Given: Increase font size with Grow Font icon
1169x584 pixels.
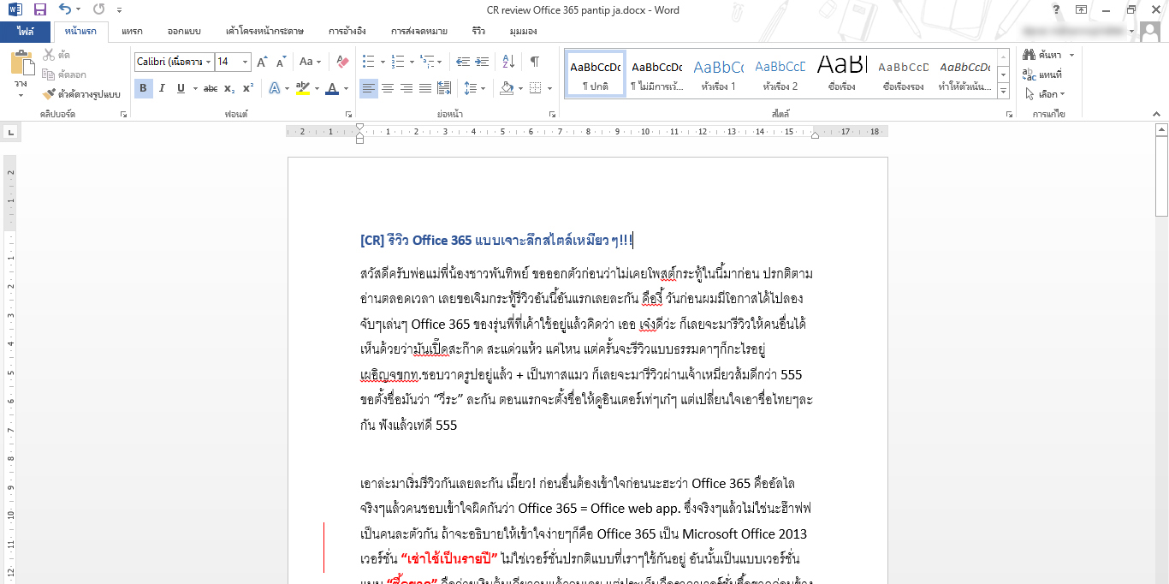Looking at the screenshot, I should coord(263,62).
